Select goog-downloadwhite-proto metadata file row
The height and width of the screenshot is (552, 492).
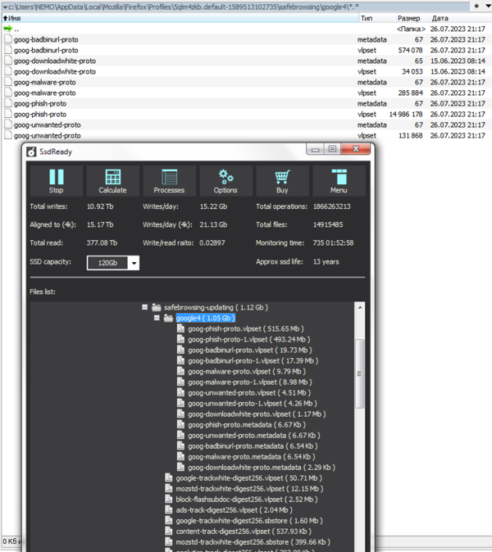pyautogui.click(x=245, y=61)
